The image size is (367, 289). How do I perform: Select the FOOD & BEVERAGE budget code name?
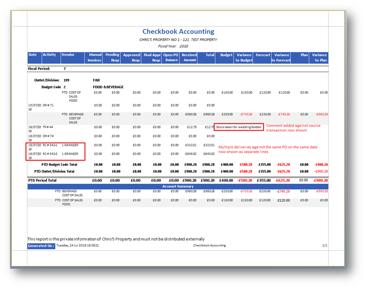(108, 87)
